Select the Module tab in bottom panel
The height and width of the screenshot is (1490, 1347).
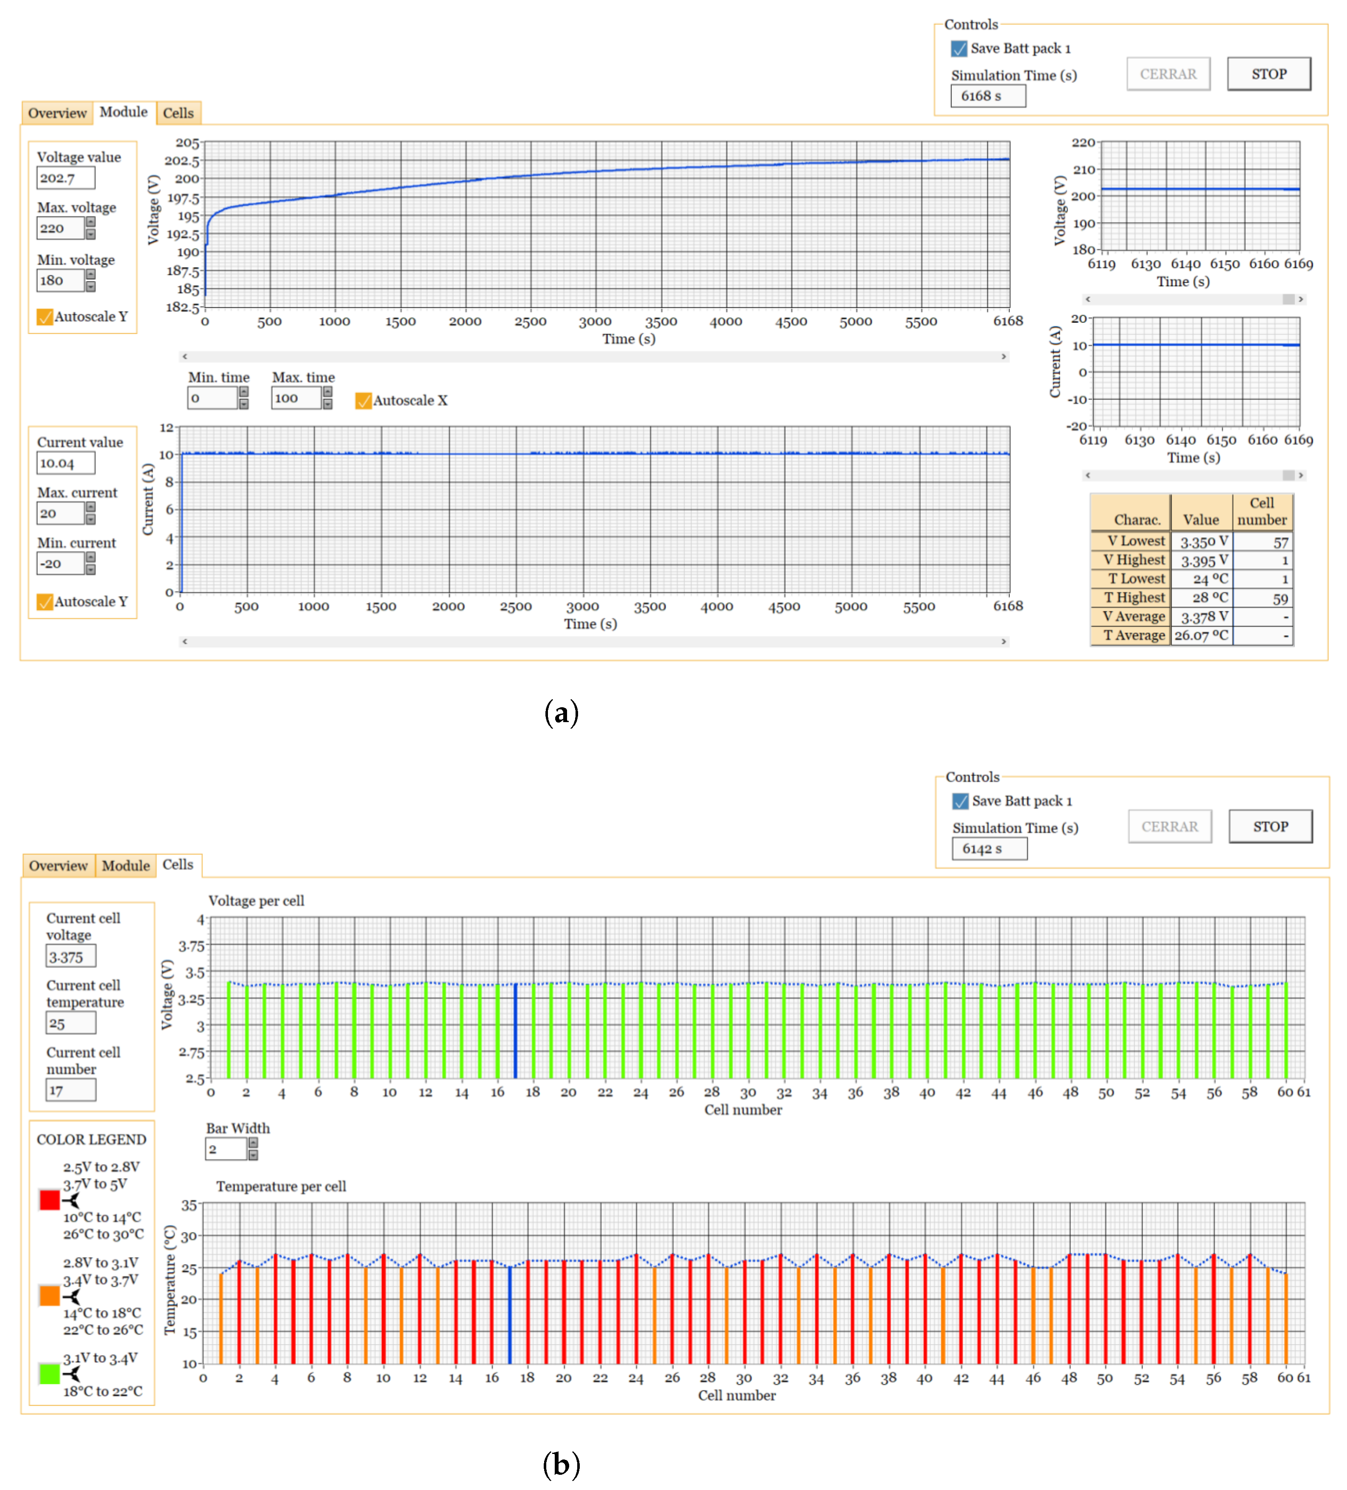point(125,865)
